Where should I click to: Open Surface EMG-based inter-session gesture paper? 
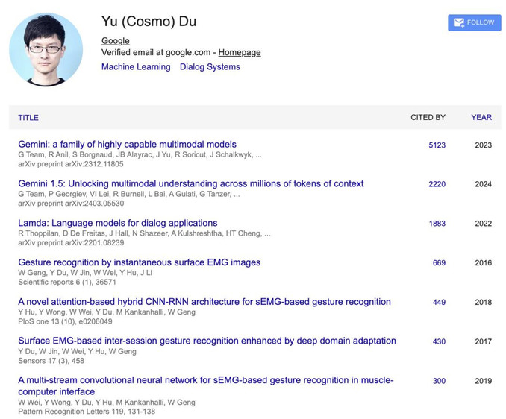tap(207, 341)
